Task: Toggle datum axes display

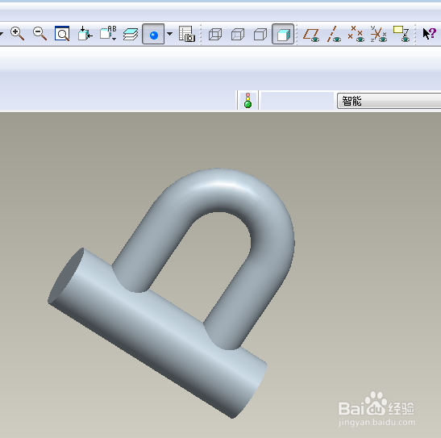Action: coord(334,34)
